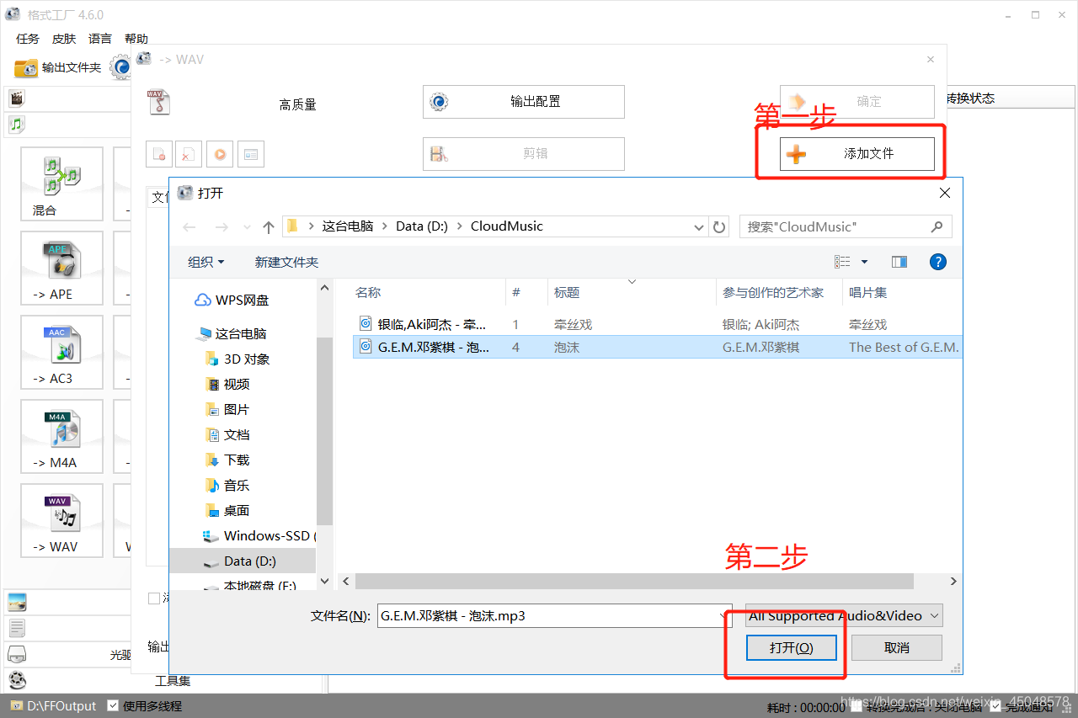Click the orange play preview icon

point(219,154)
